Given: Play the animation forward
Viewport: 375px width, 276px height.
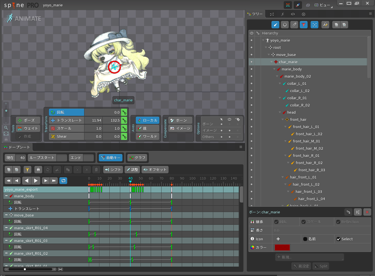Looking at the screenshot, I should pyautogui.click(x=36, y=181).
